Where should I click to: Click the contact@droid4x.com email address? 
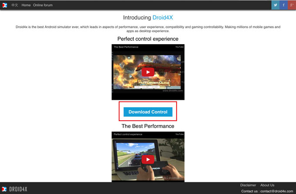(x=277, y=191)
